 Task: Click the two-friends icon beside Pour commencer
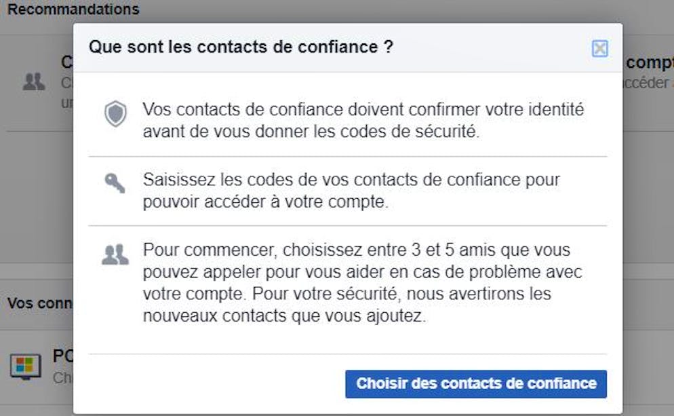click(115, 254)
